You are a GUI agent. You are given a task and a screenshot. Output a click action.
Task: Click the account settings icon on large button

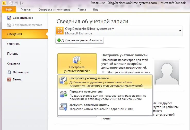tap(77, 60)
